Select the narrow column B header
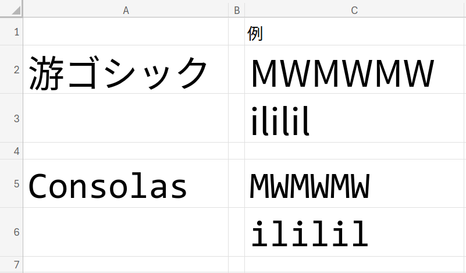 coord(236,10)
